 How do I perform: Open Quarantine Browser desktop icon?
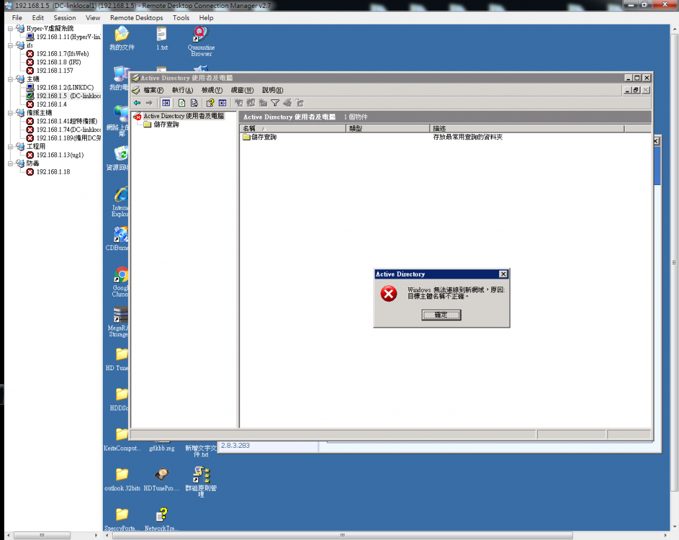click(x=201, y=41)
